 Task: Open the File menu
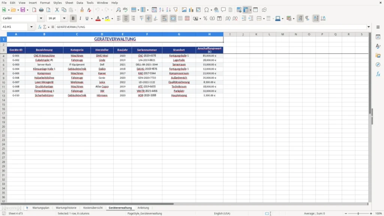[x=4, y=3]
